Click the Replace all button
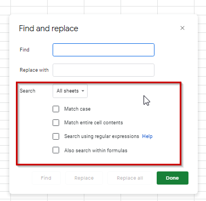206x201 pixels. [130, 178]
